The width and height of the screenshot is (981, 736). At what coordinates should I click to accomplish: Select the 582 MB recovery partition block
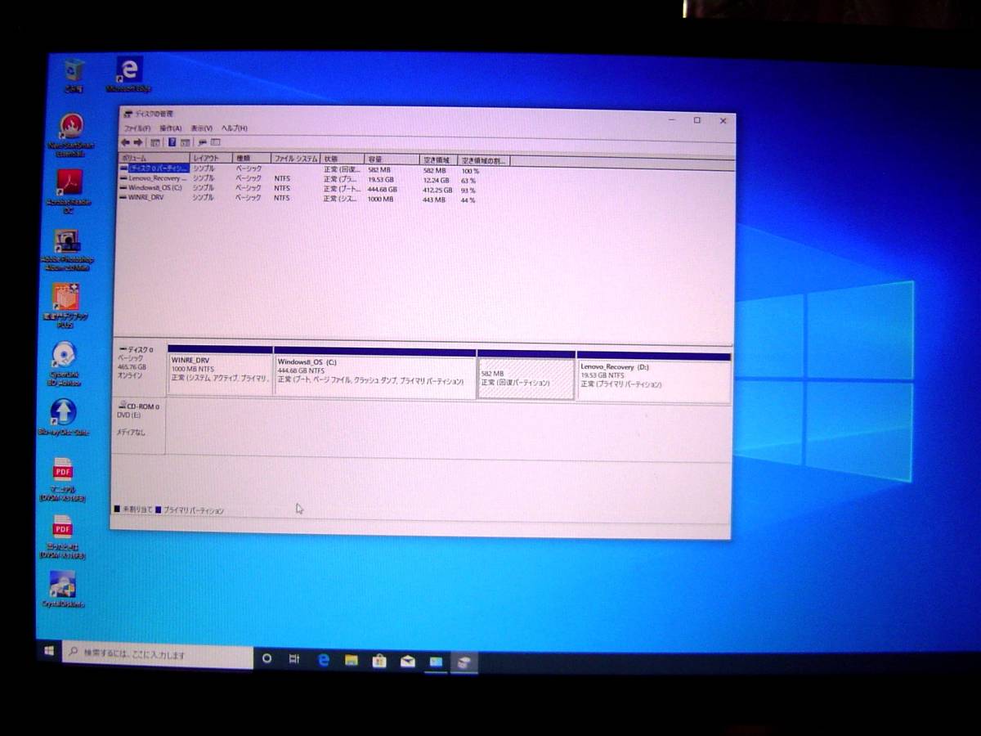(526, 376)
